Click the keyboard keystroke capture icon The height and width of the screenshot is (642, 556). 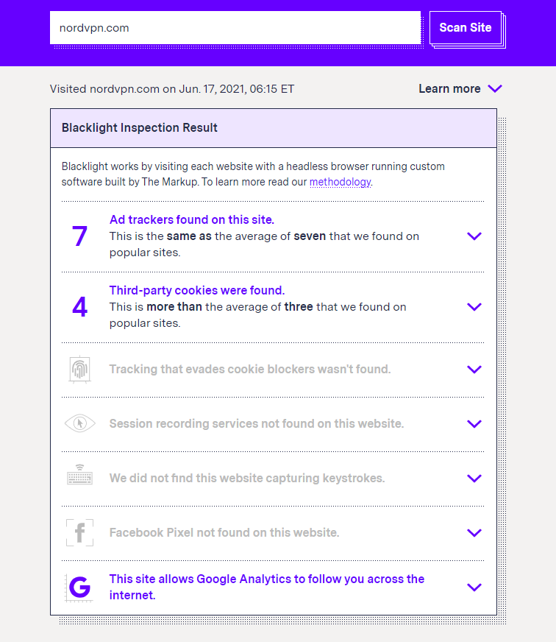[x=79, y=478]
